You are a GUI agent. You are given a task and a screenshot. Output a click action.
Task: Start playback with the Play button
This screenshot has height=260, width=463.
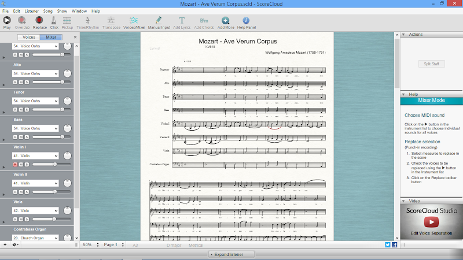(7, 20)
